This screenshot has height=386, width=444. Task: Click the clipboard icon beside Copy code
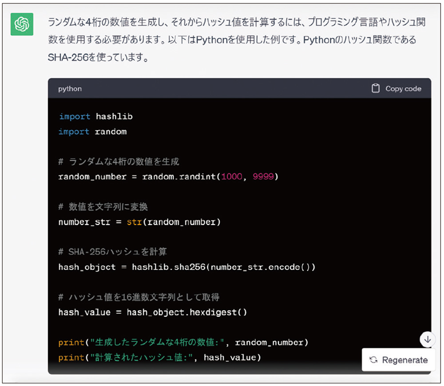pos(375,88)
